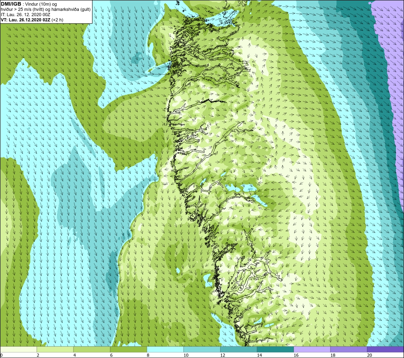Image resolution: width=404 pixels, height=358 pixels.
Task: Select the 12-14 m/s teal swatch
Action: (239, 350)
